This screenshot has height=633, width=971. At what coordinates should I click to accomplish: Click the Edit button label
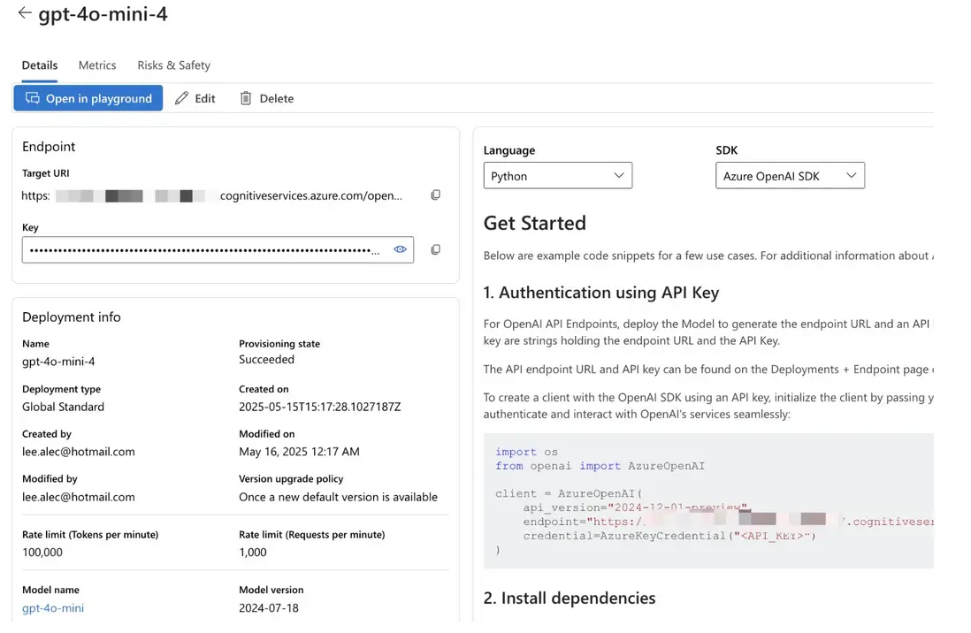click(205, 98)
